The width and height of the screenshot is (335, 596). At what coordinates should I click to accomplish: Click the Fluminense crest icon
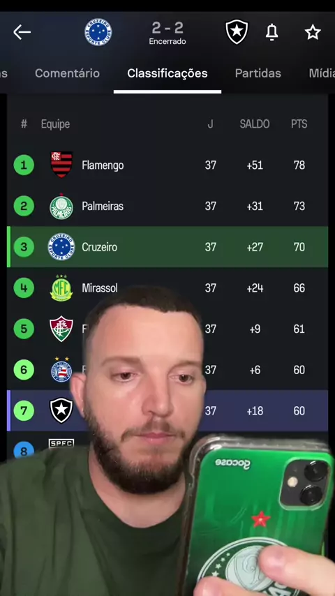tap(61, 329)
